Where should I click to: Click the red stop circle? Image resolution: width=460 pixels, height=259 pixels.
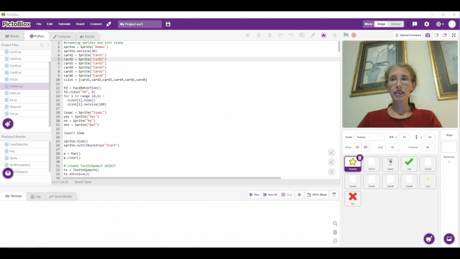[354, 35]
